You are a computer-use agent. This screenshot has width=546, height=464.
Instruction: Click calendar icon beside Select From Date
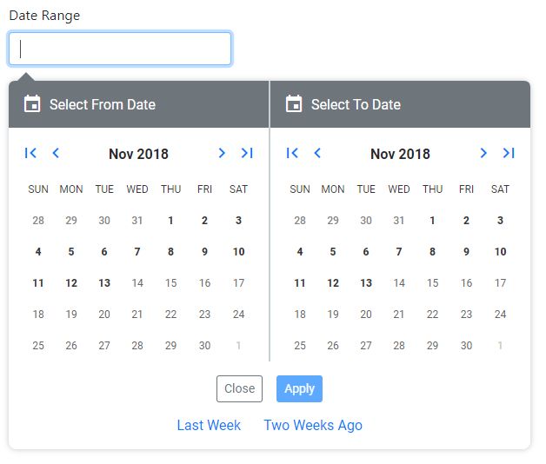(x=32, y=104)
